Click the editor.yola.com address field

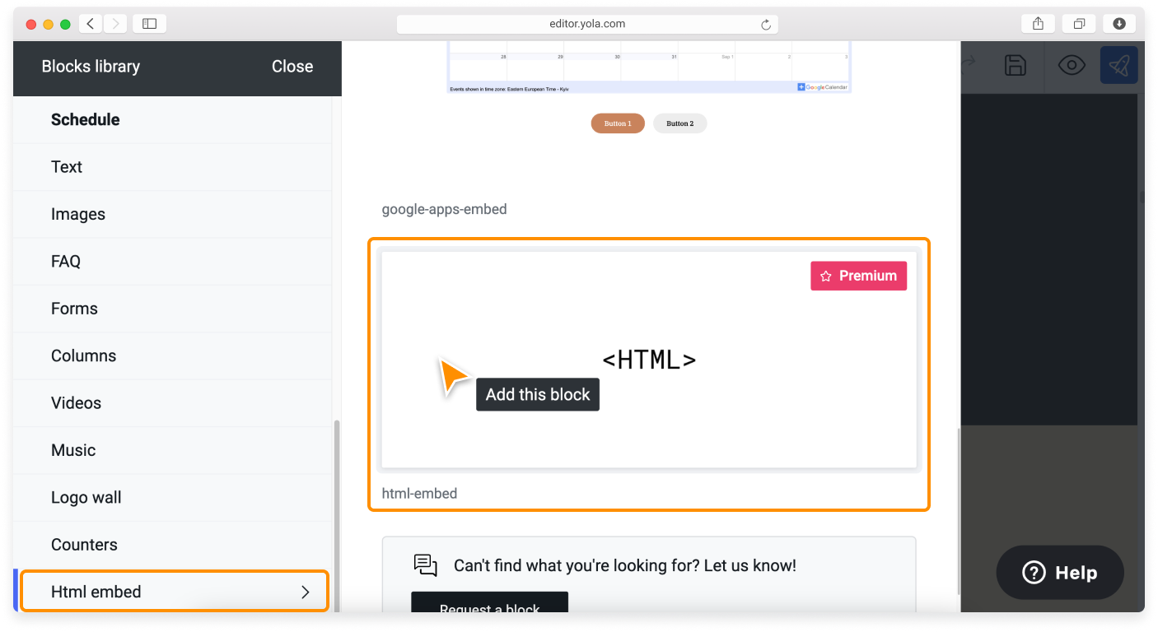(x=586, y=23)
